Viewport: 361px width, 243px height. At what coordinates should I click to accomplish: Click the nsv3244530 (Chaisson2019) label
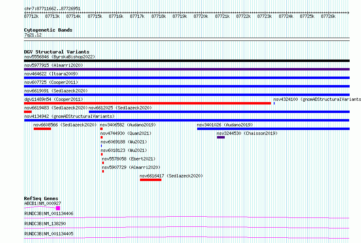(247, 133)
